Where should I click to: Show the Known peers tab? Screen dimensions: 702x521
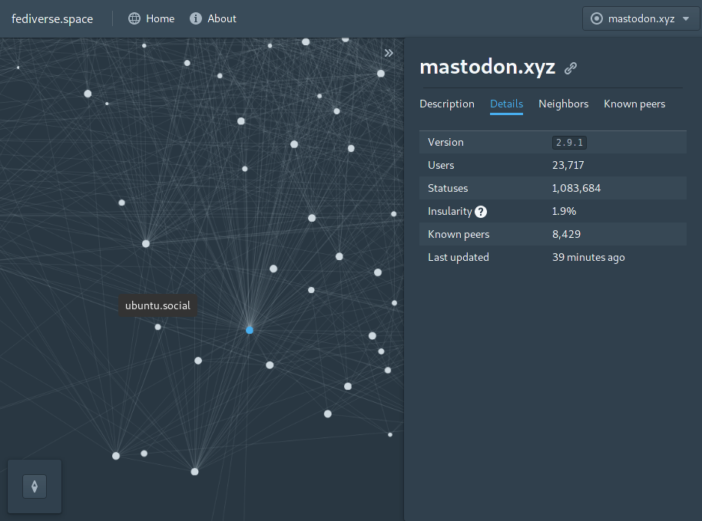[x=634, y=104]
